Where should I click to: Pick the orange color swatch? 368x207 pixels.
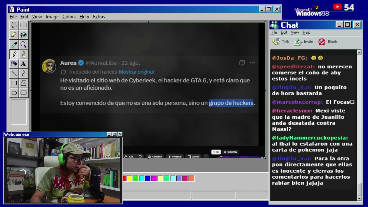click(x=191, y=179)
